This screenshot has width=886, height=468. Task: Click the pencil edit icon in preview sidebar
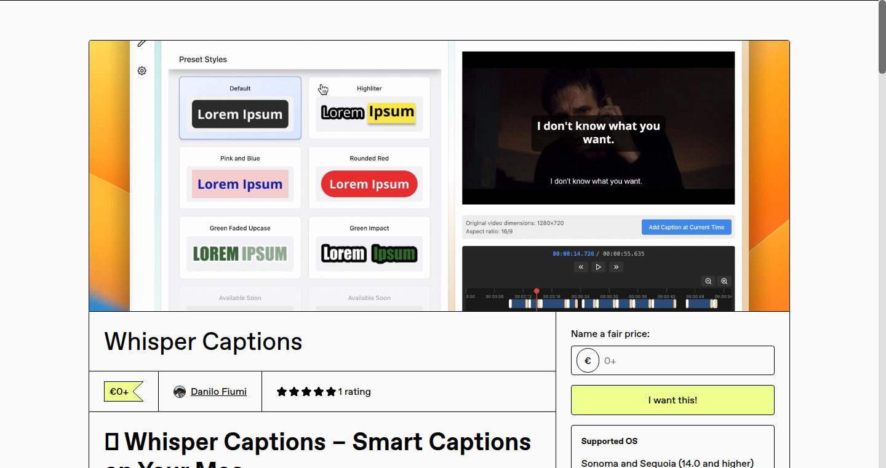pyautogui.click(x=142, y=43)
